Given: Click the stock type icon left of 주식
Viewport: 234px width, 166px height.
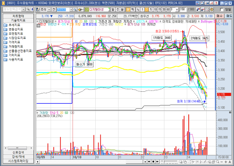Looking at the screenshot, I should pos(38,9).
